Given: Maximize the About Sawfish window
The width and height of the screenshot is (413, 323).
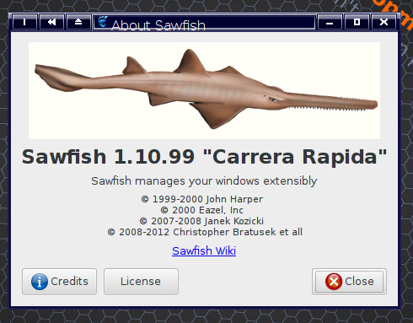Looking at the screenshot, I should click(357, 22).
